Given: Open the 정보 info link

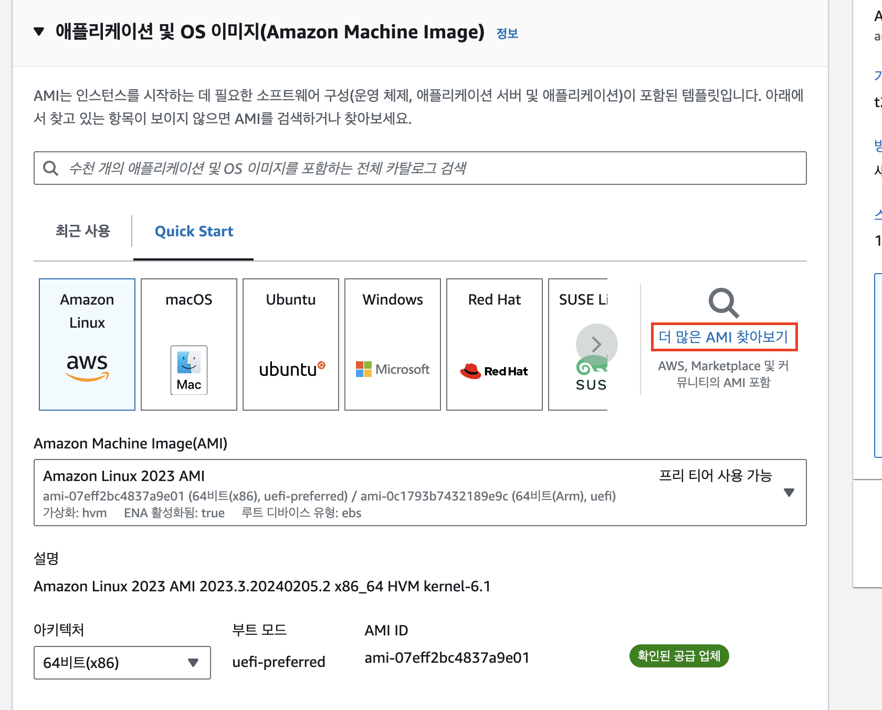Looking at the screenshot, I should coord(507,33).
